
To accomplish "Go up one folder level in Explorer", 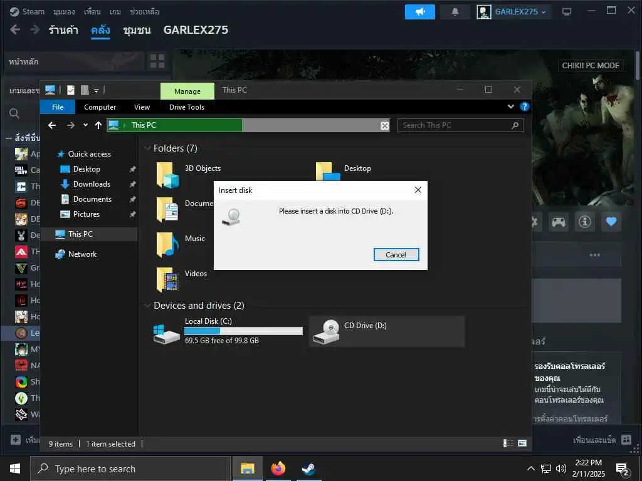I will (98, 125).
